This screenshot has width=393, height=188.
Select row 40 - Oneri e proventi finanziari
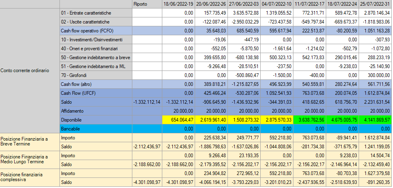point(96,49)
